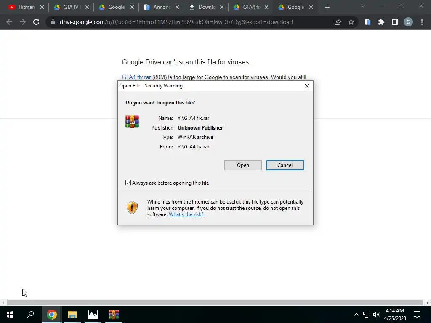Switch to the GTA IV Drive tab
This screenshot has width=431, height=323.
point(71,7)
